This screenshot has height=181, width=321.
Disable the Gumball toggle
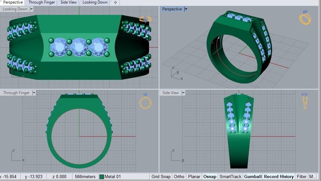point(253,176)
